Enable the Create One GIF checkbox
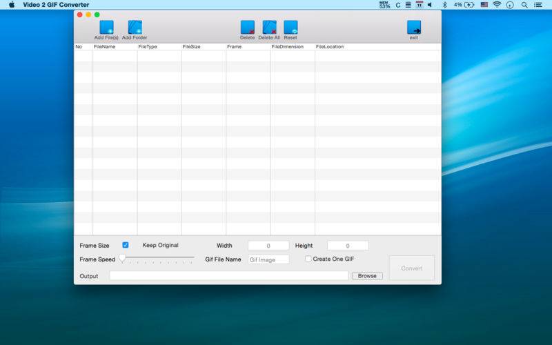The width and height of the screenshot is (552, 345). (308, 259)
